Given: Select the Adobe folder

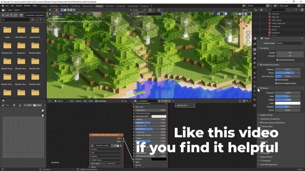Looking at the screenshot, I should click(7, 32).
